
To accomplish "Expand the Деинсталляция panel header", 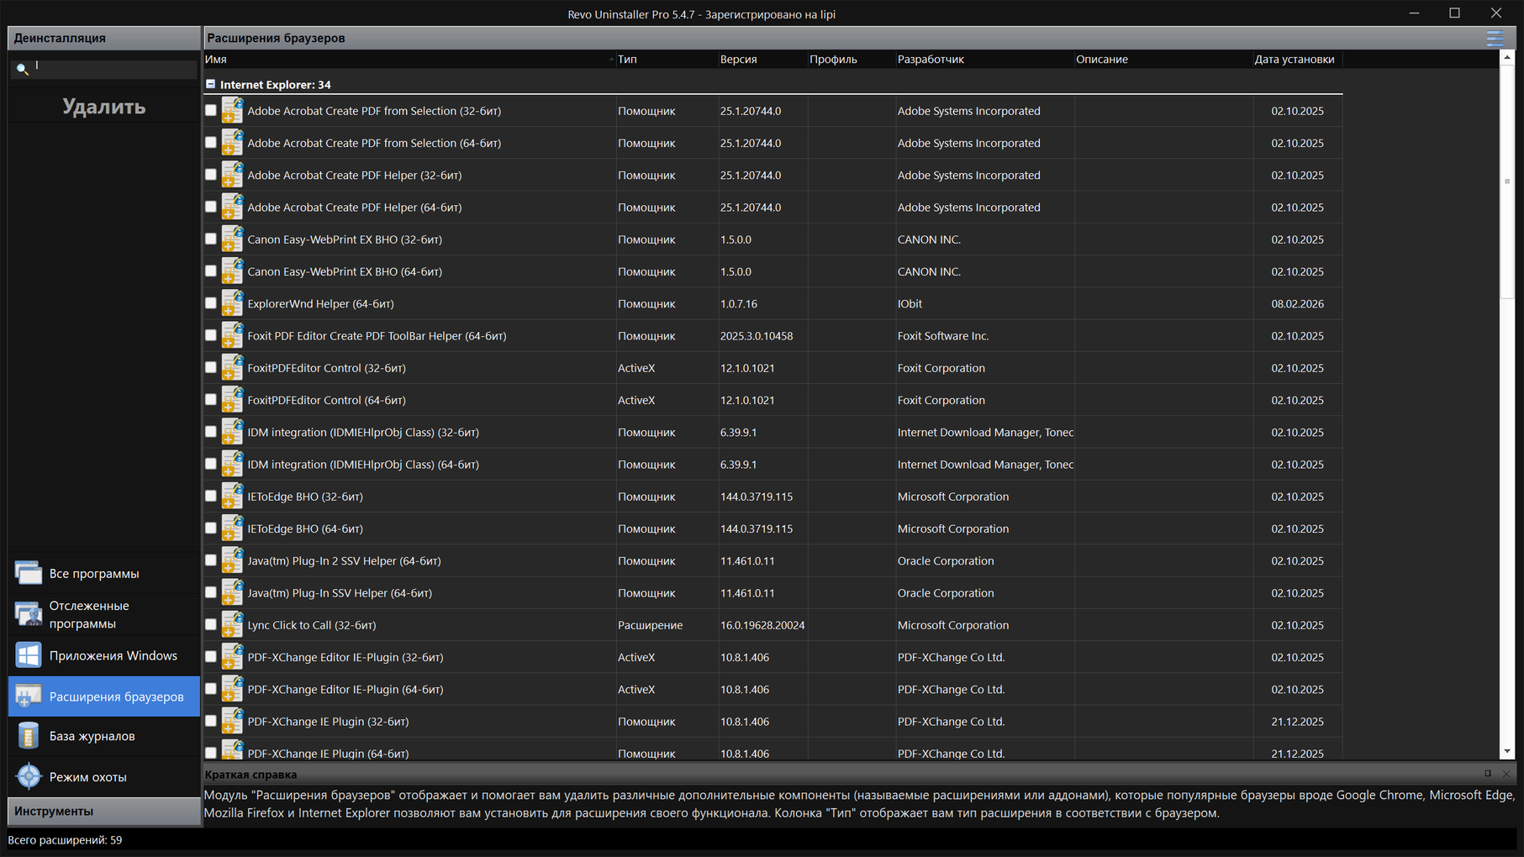I will pos(103,38).
